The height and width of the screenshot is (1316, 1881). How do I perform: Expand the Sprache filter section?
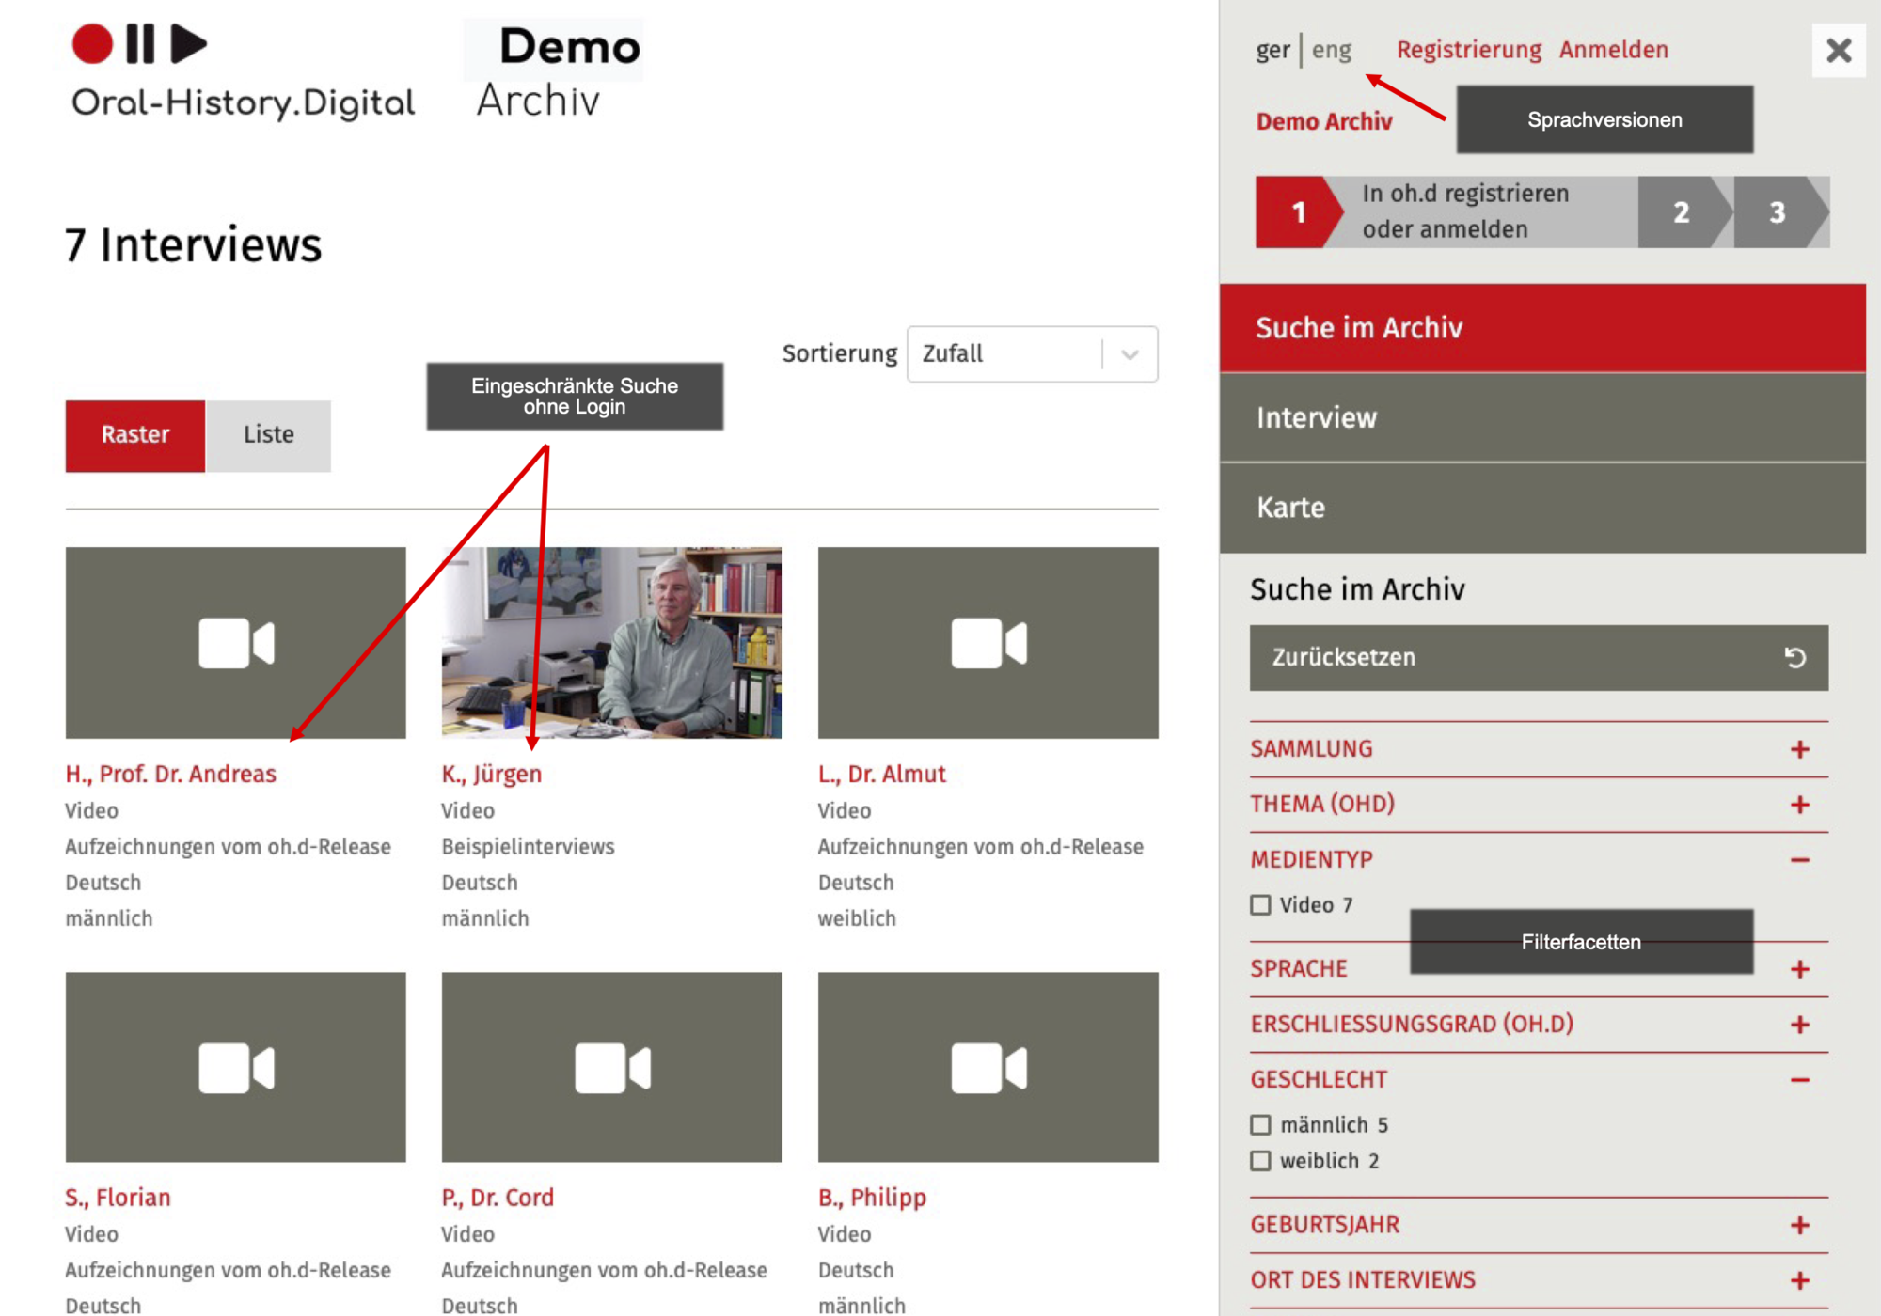click(x=1799, y=969)
